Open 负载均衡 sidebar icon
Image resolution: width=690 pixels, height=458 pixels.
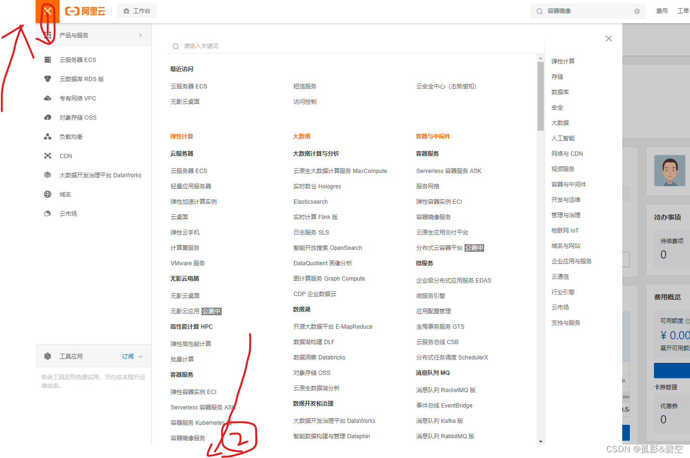tap(48, 136)
